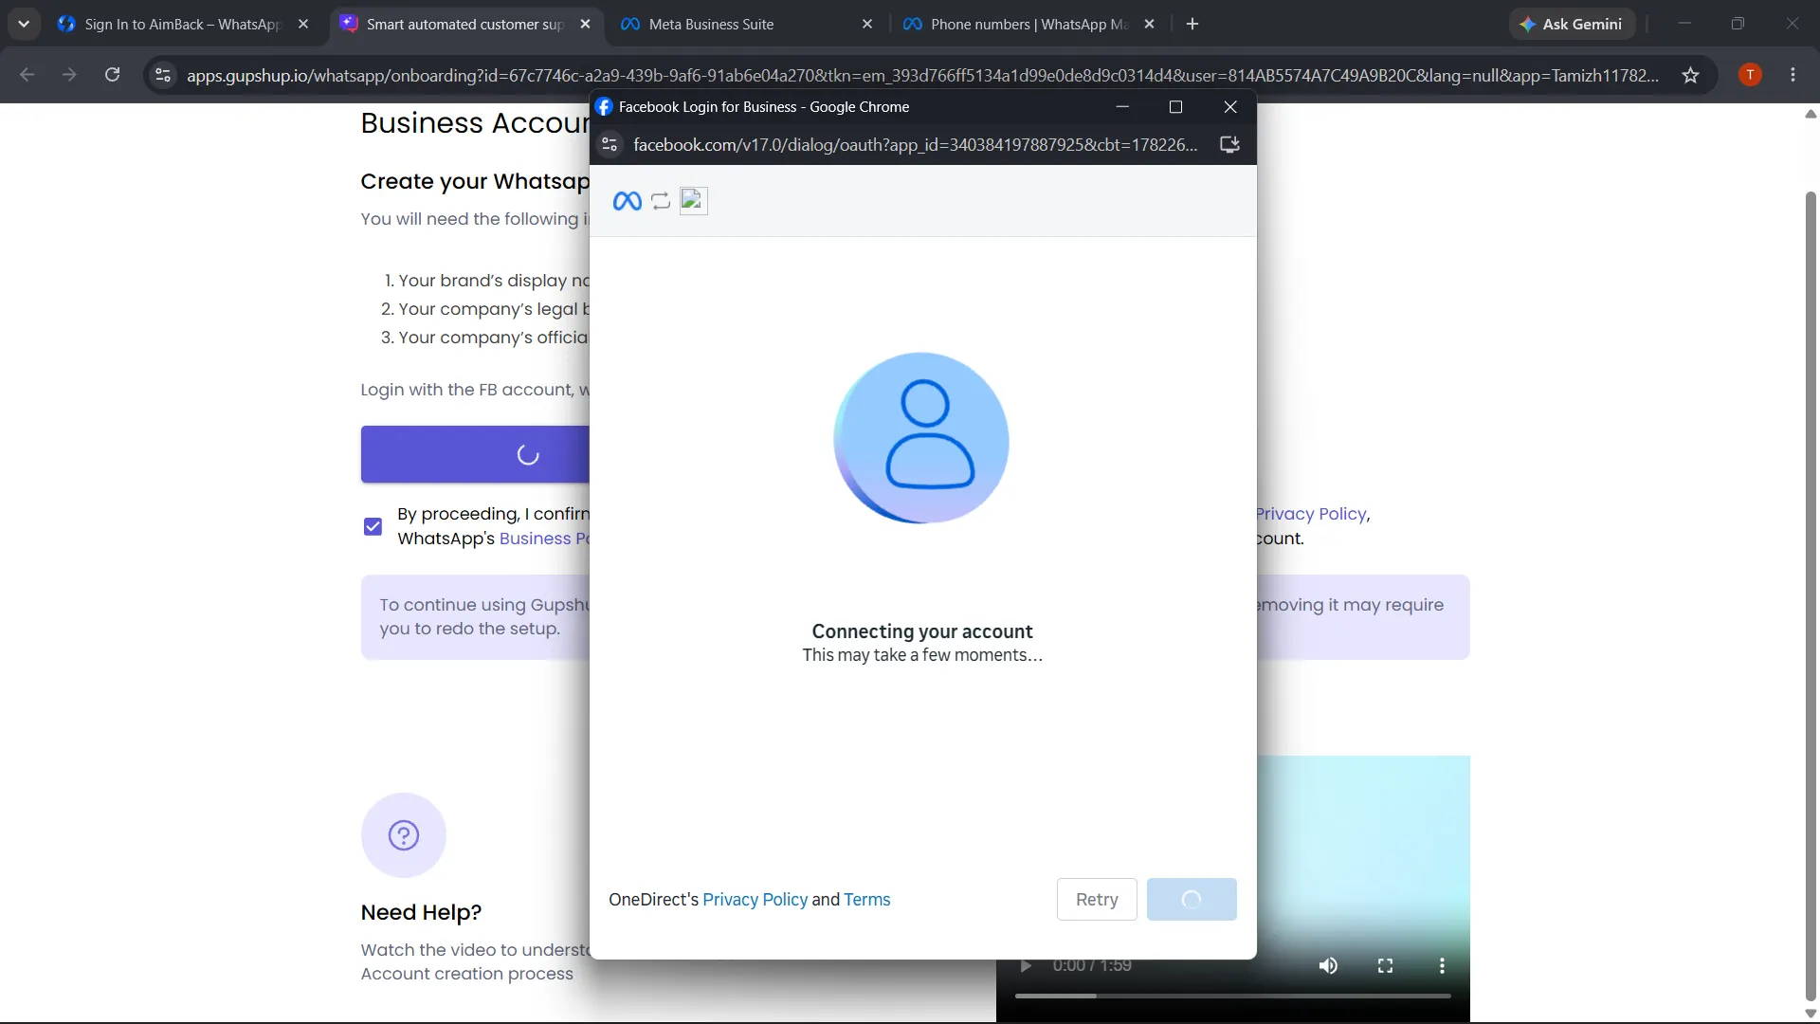The image size is (1820, 1024).
Task: Open OneDirect's Privacy Policy link
Action: pyautogui.click(x=755, y=899)
